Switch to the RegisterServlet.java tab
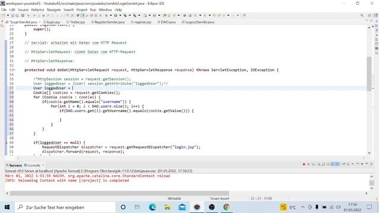 (108, 22)
